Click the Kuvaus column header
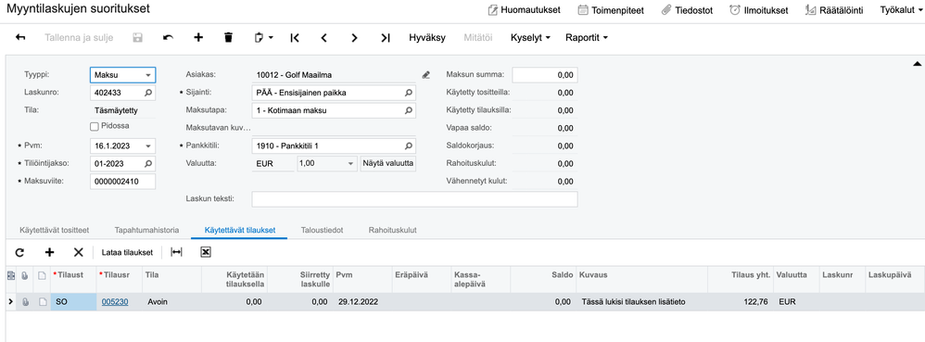 coord(641,280)
